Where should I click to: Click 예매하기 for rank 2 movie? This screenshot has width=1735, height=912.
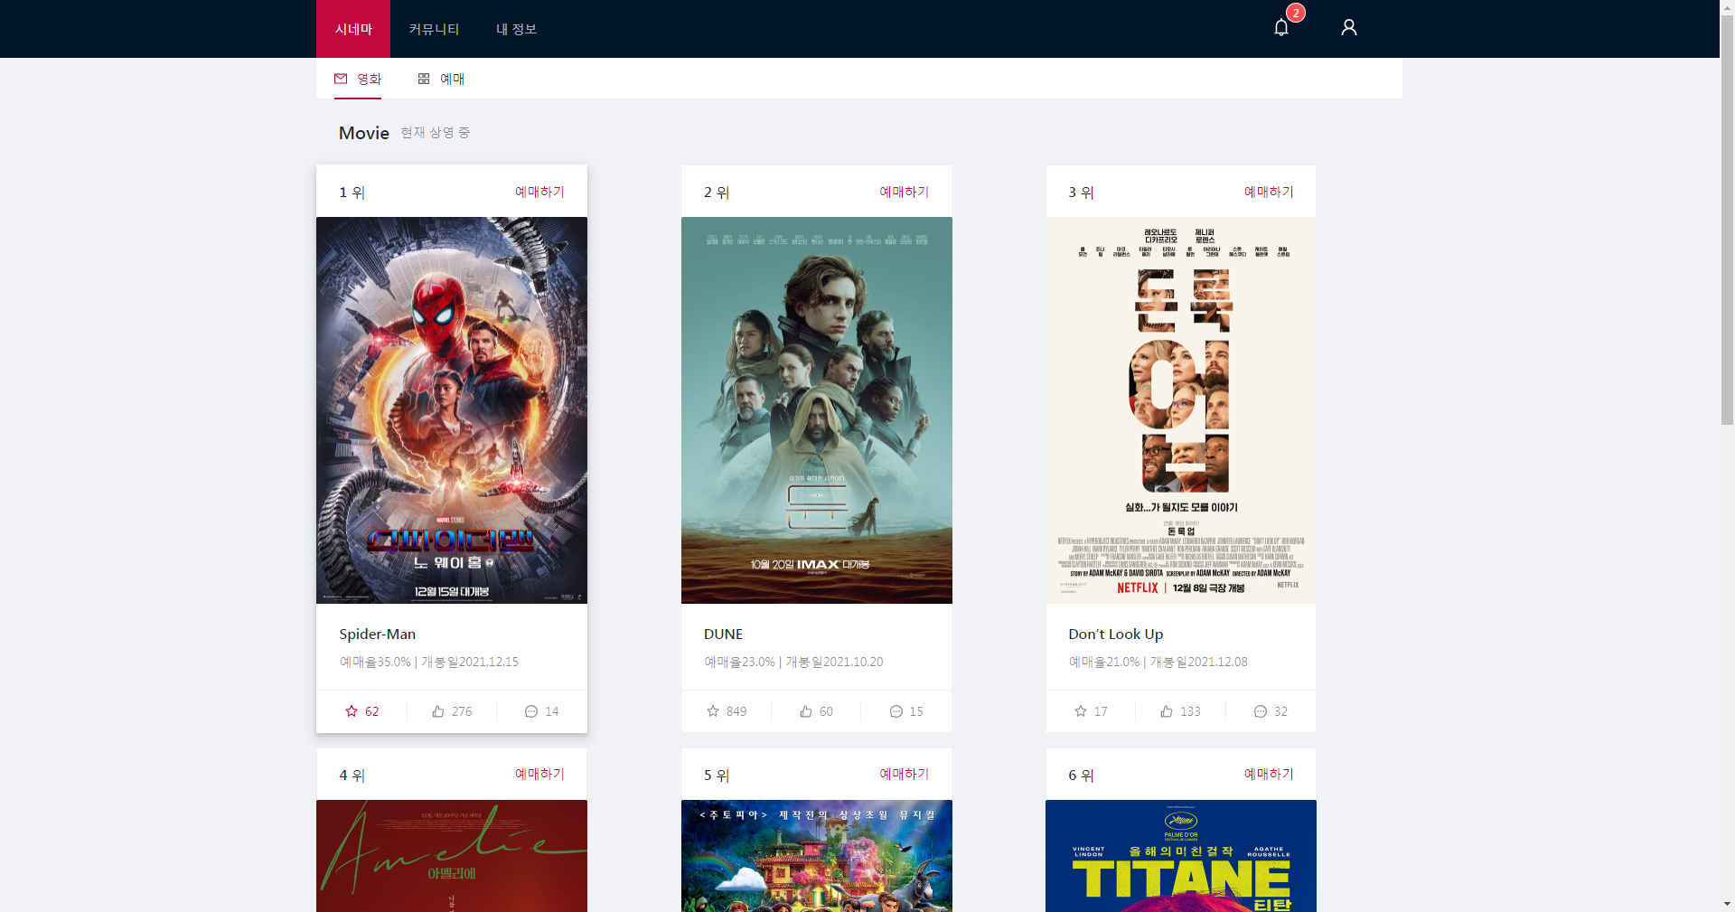(x=904, y=192)
